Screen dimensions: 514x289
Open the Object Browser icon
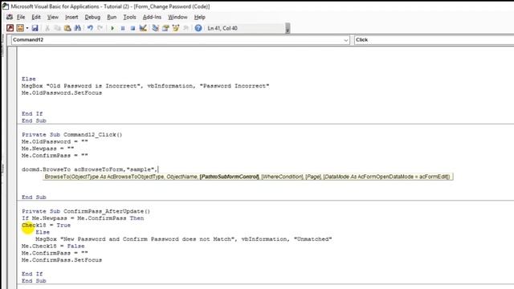[176, 28]
